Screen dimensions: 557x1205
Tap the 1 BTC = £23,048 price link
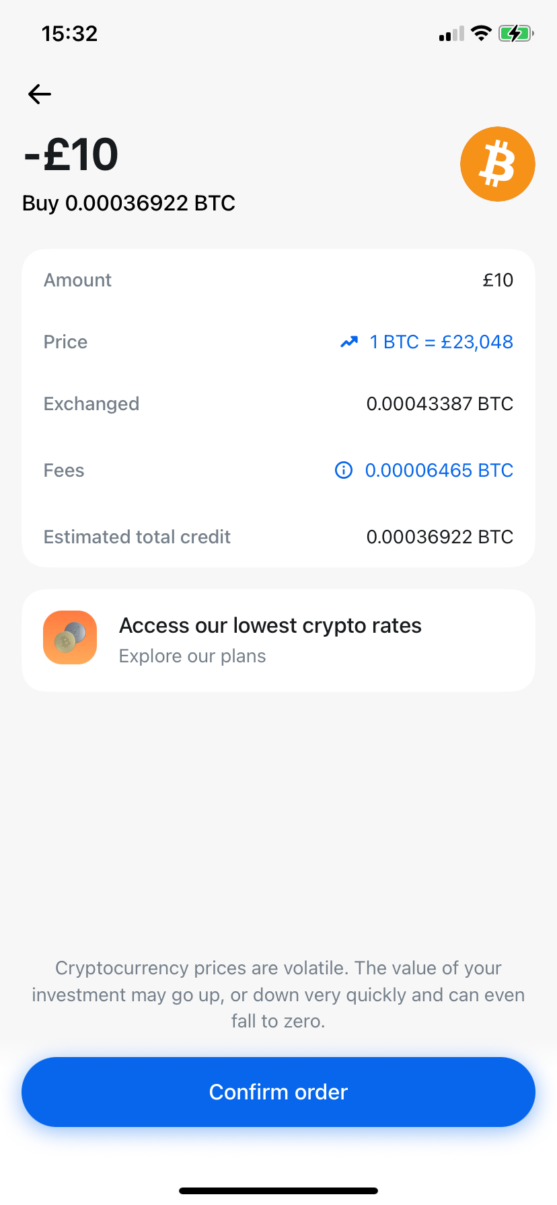(x=441, y=342)
